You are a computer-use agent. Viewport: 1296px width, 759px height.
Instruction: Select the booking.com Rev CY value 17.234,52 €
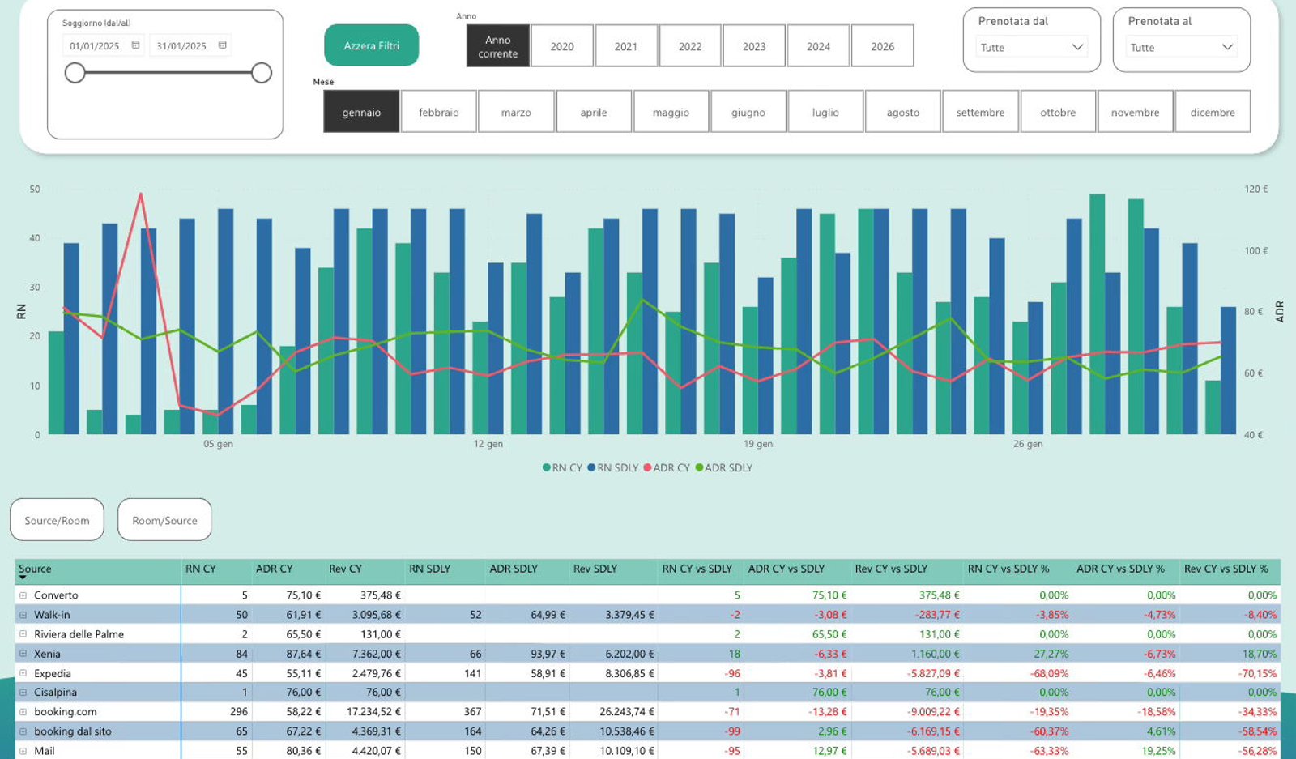coord(374,712)
